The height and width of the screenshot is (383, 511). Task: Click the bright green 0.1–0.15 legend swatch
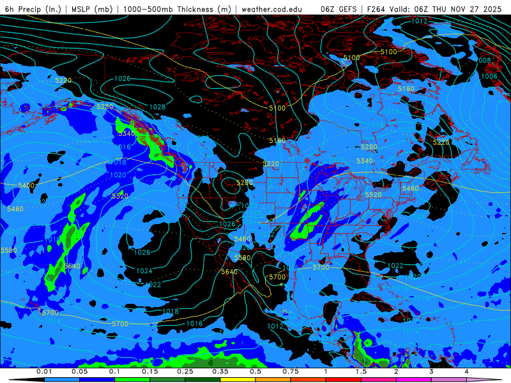point(132,380)
